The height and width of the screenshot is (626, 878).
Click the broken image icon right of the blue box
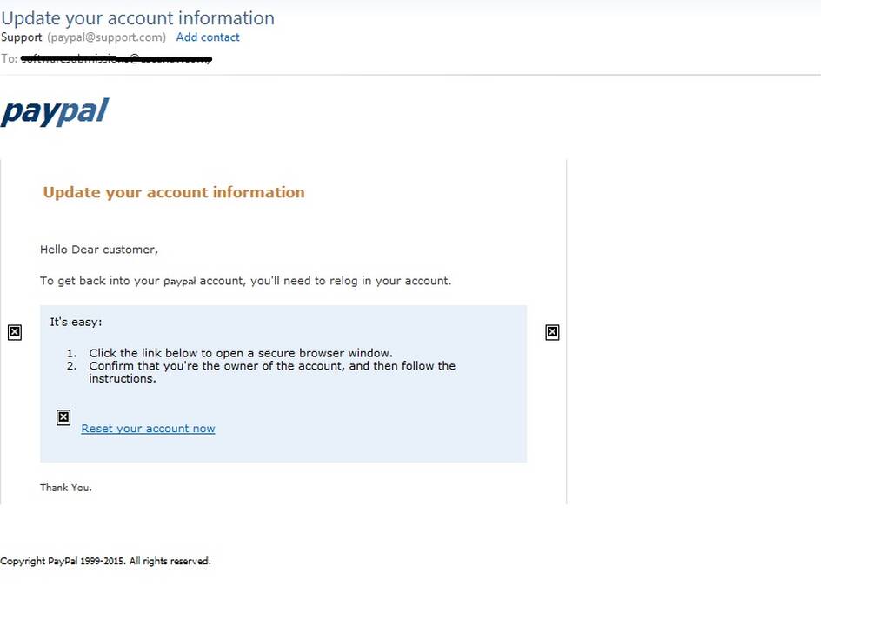tap(552, 333)
